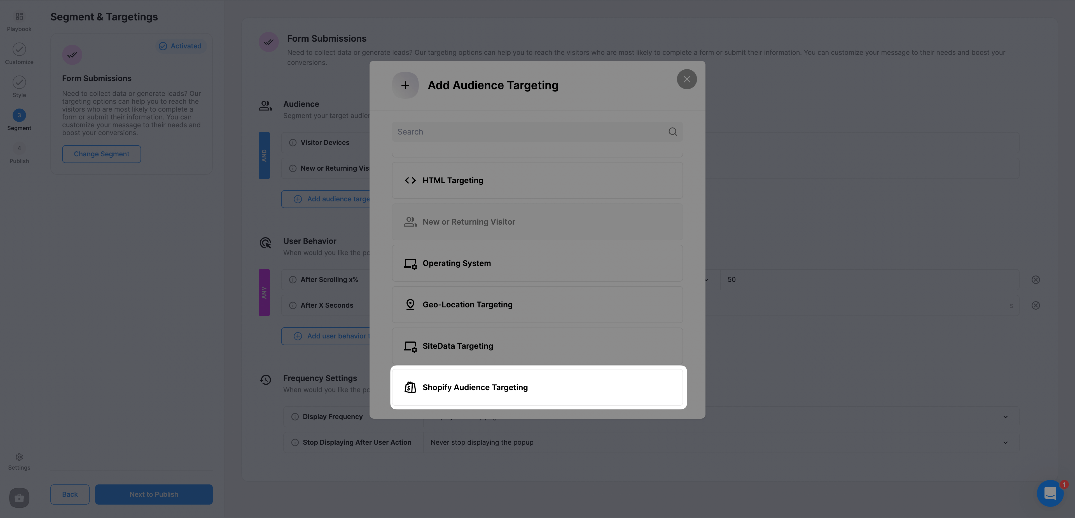Expand Stop Displaying After User Action dropdown

(1005, 442)
